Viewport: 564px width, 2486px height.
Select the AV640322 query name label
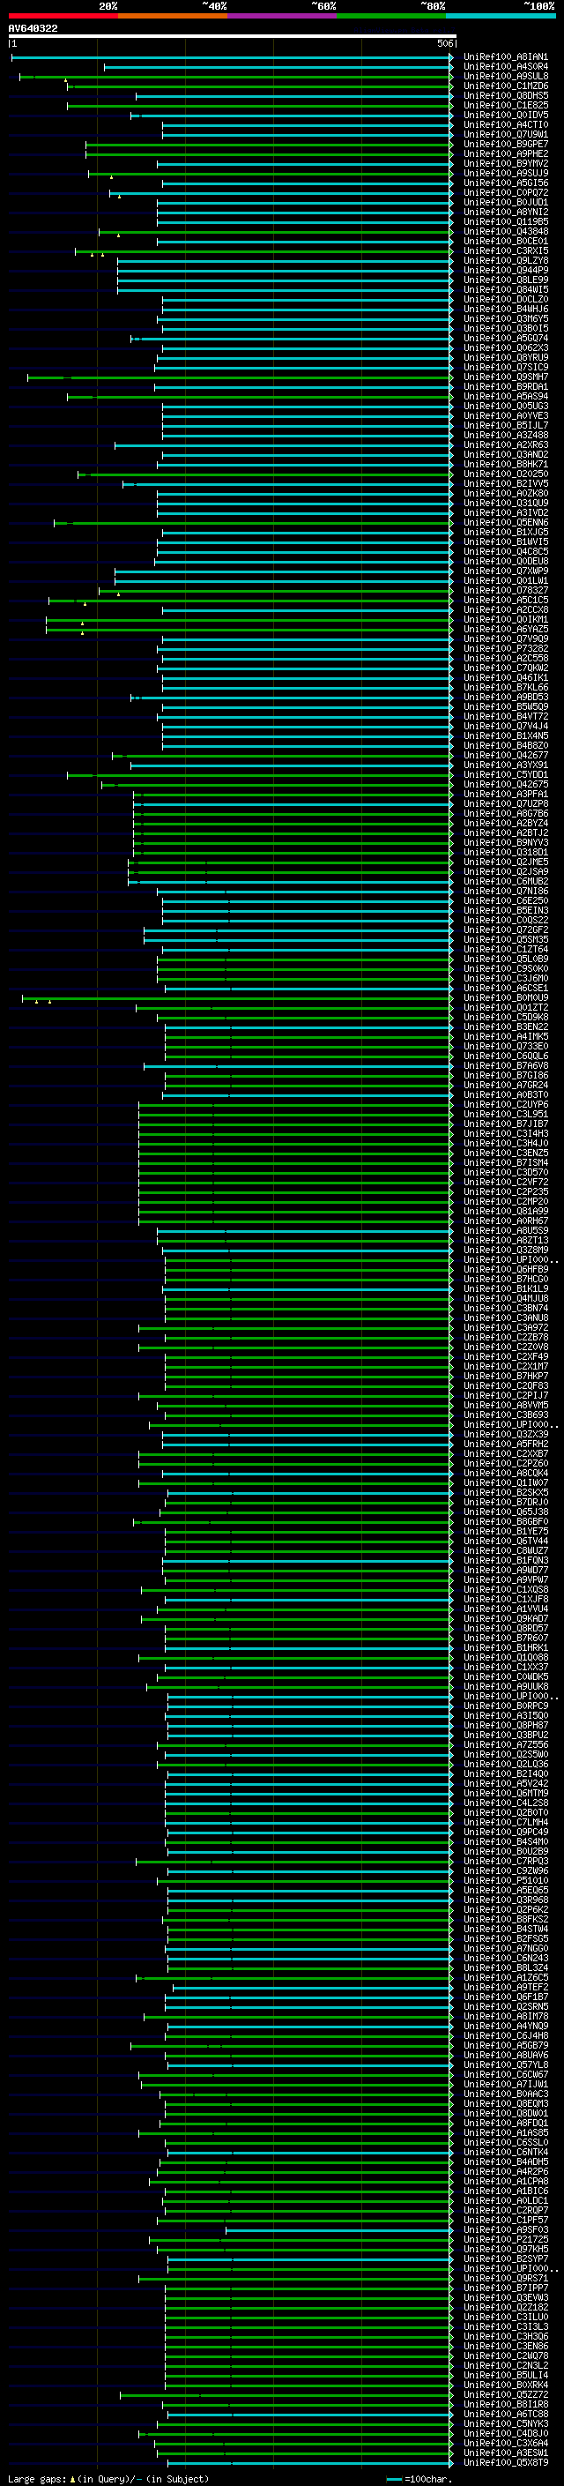click(33, 29)
